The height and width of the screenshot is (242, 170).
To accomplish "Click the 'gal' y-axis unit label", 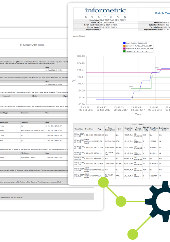I will (x=74, y=80).
